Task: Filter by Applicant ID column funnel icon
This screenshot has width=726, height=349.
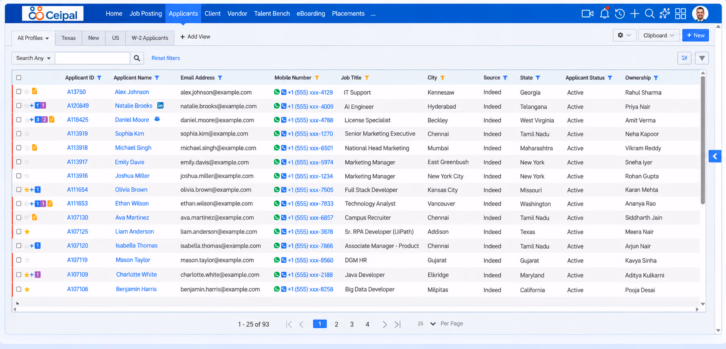Action: (99, 78)
